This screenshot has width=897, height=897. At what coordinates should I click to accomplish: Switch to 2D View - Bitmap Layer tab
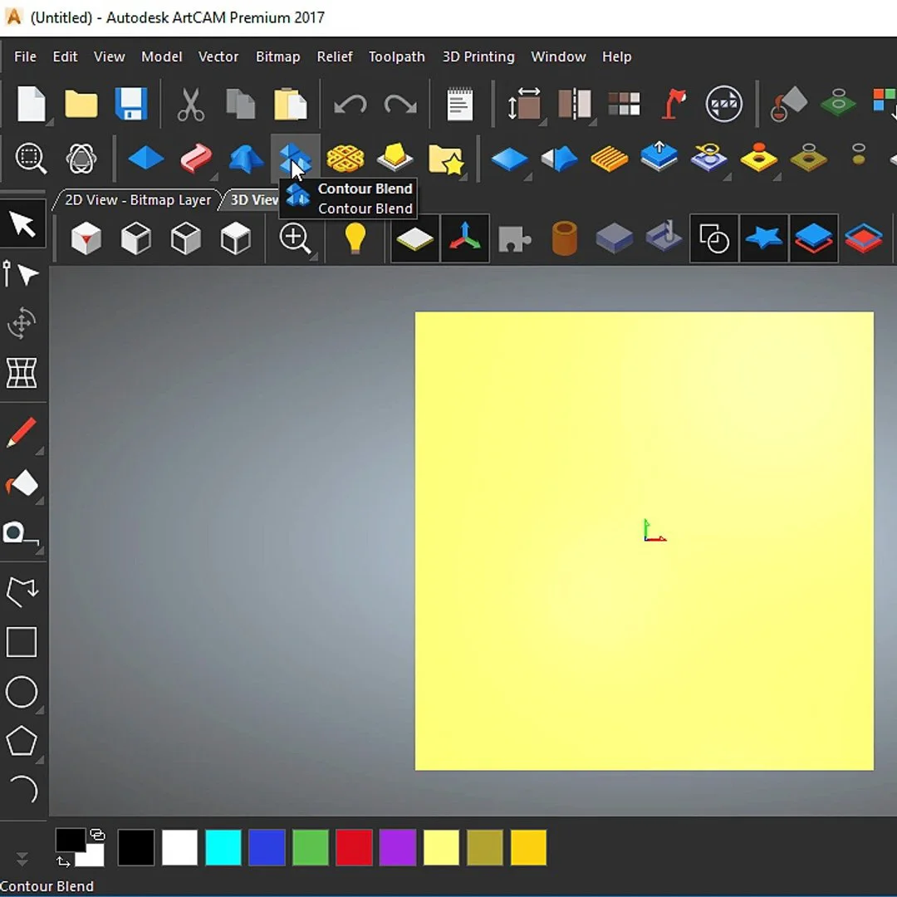(x=137, y=200)
